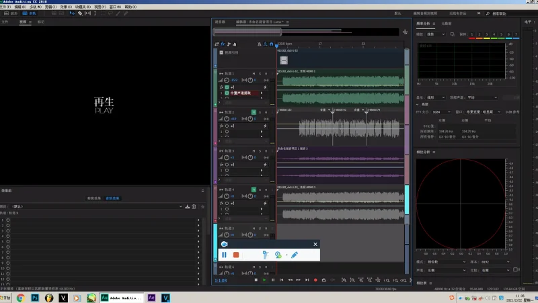Click the green Play button in transport
Image resolution: width=538 pixels, height=303 pixels.
click(x=264, y=280)
